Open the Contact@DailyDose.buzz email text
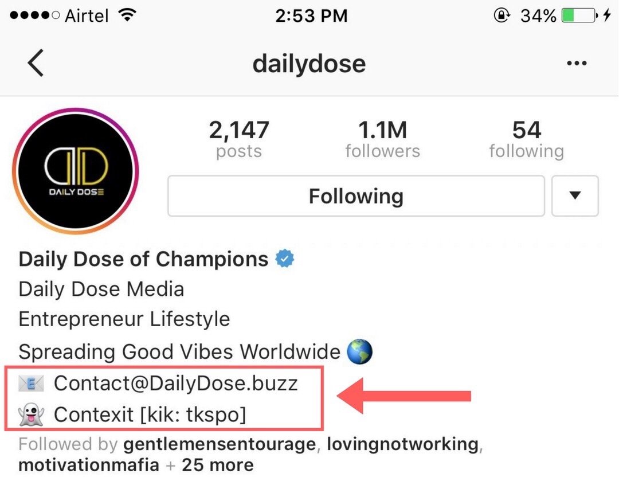The image size is (619, 481). [176, 384]
